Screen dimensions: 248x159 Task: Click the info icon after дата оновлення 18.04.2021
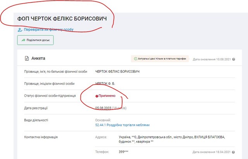233,151
